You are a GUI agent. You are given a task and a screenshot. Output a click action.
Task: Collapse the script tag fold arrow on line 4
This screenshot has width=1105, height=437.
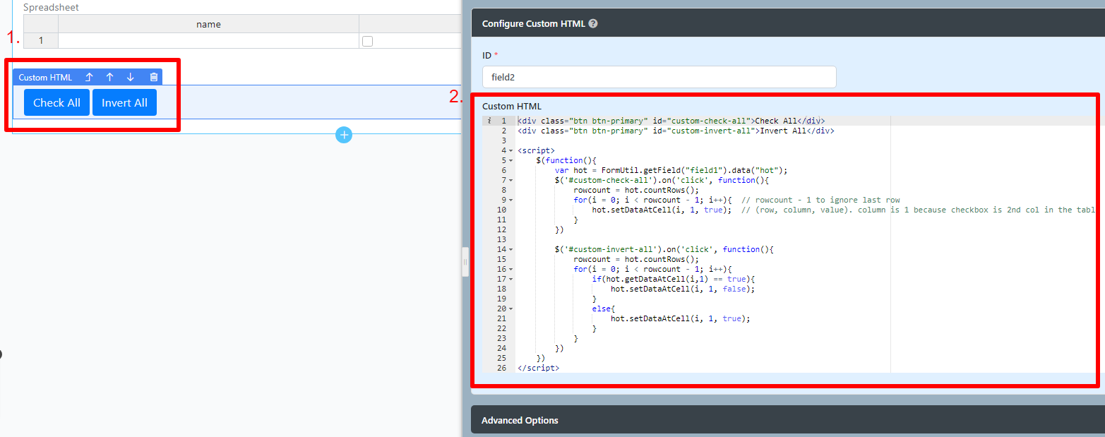tap(510, 150)
